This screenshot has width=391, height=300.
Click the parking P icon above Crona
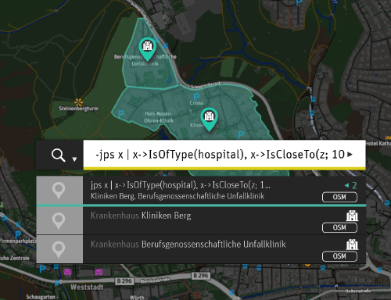[x=196, y=97]
